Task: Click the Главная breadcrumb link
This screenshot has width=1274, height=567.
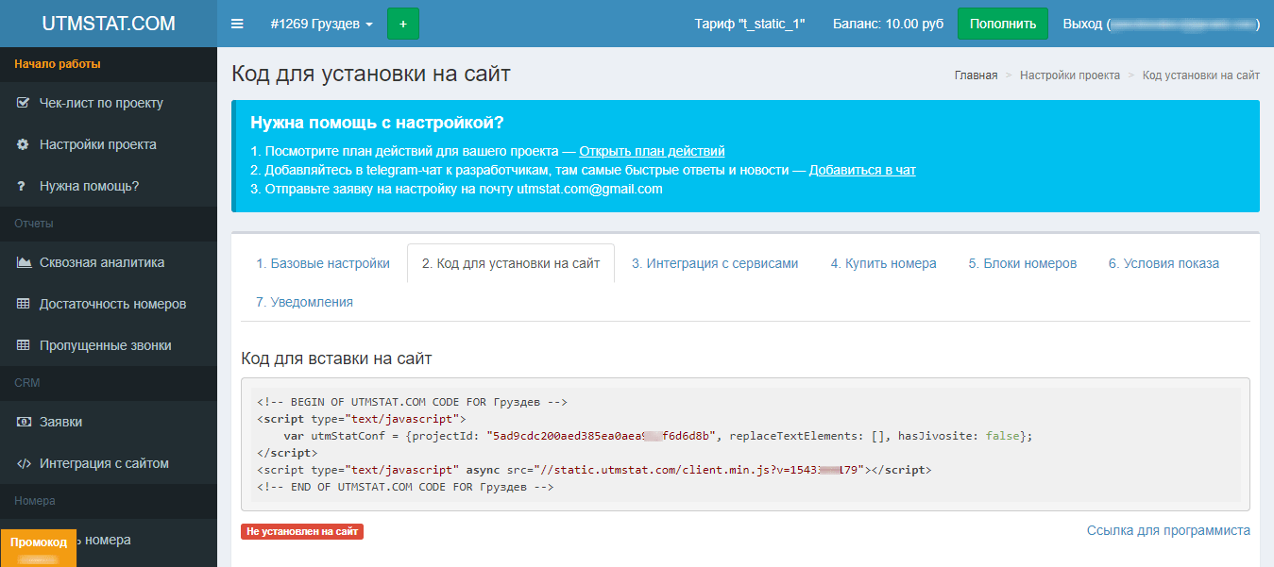Action: point(976,75)
